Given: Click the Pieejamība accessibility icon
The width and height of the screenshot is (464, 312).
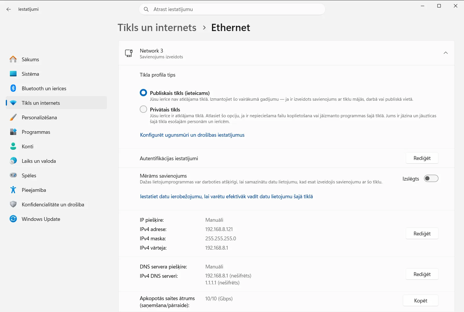Looking at the screenshot, I should [13, 190].
